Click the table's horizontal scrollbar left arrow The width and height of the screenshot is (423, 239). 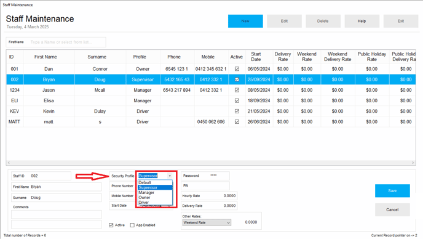coord(9,163)
